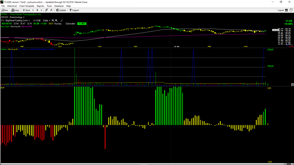Open the File menu
This screenshot has width=294, height=165.
[3, 6]
